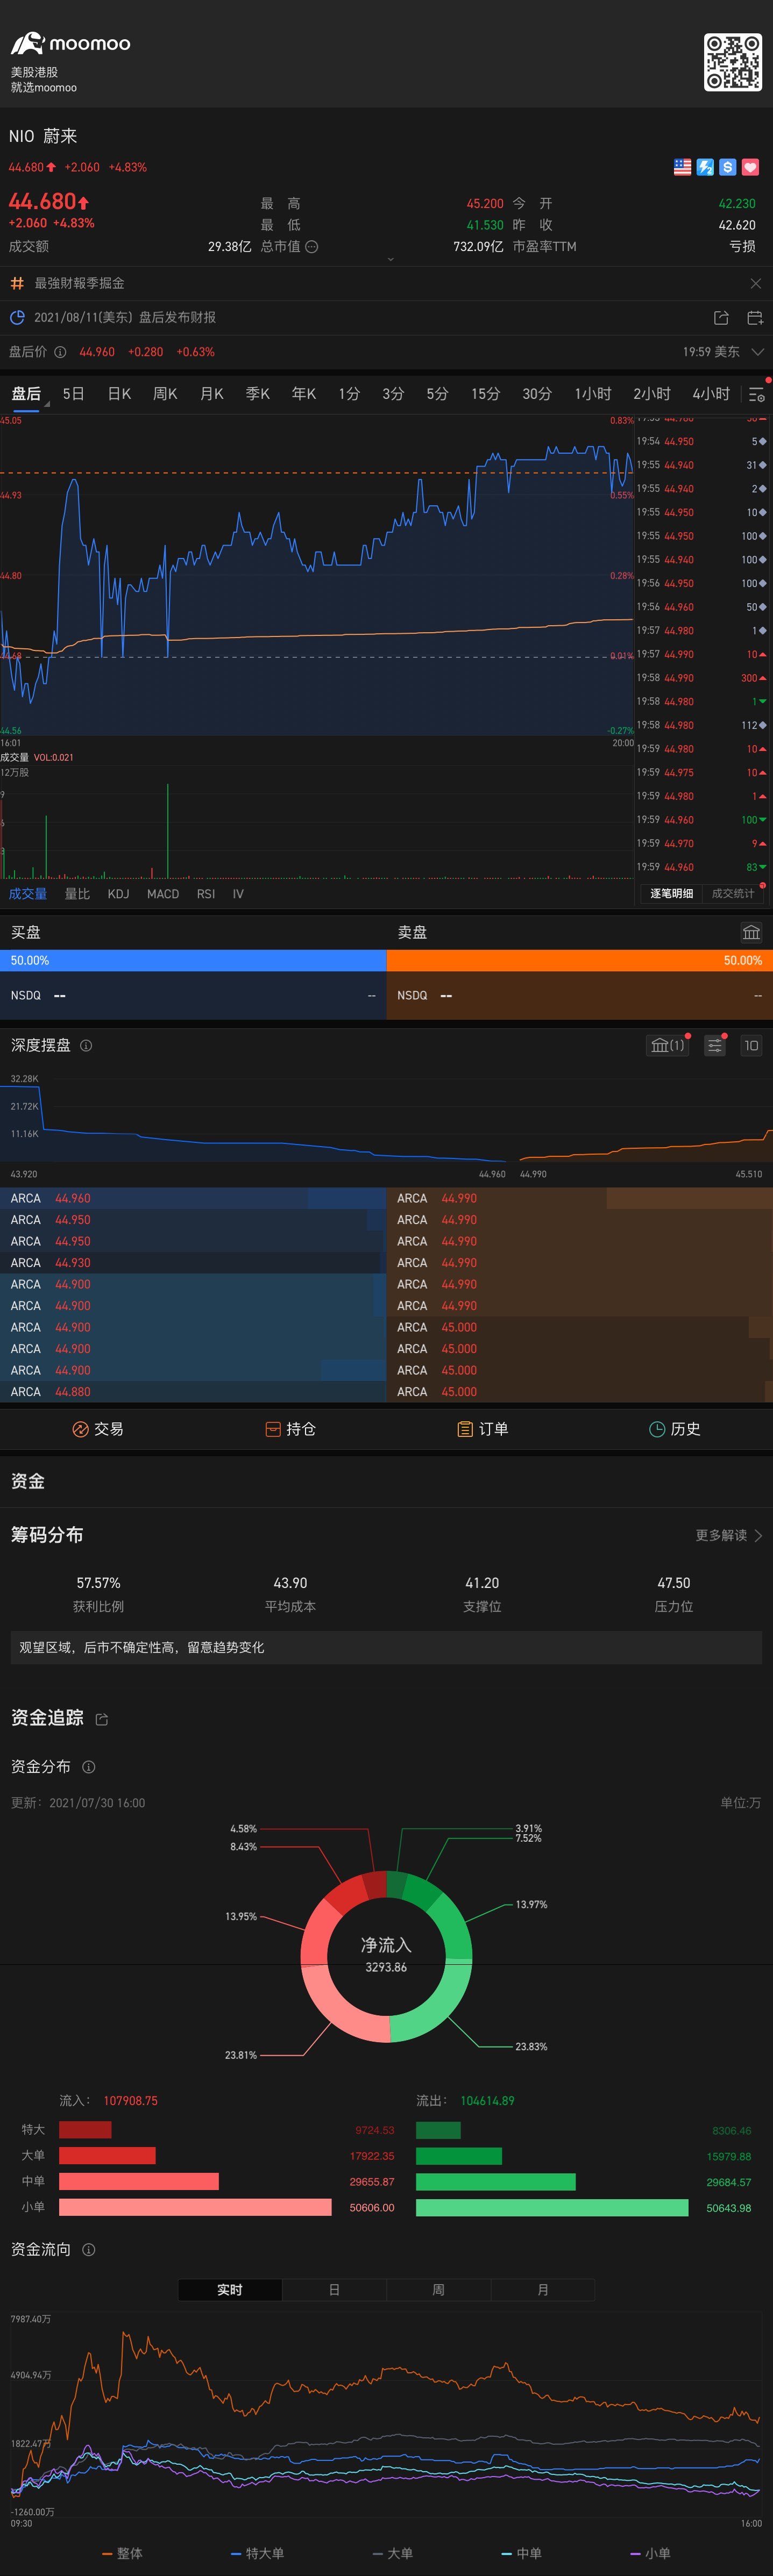This screenshot has height=2576, width=773.
Task: Switch to the 1小时 chart tab
Action: coord(593,394)
